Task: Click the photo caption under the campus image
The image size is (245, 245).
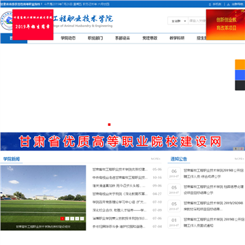Action: [43, 227]
